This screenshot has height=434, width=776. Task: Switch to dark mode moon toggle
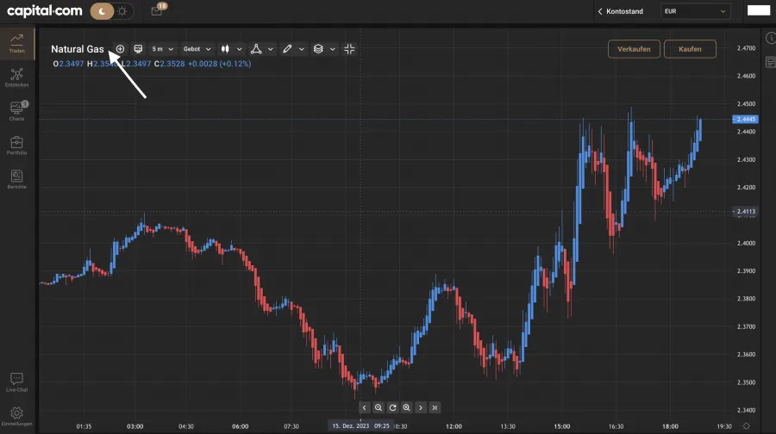pyautogui.click(x=103, y=11)
